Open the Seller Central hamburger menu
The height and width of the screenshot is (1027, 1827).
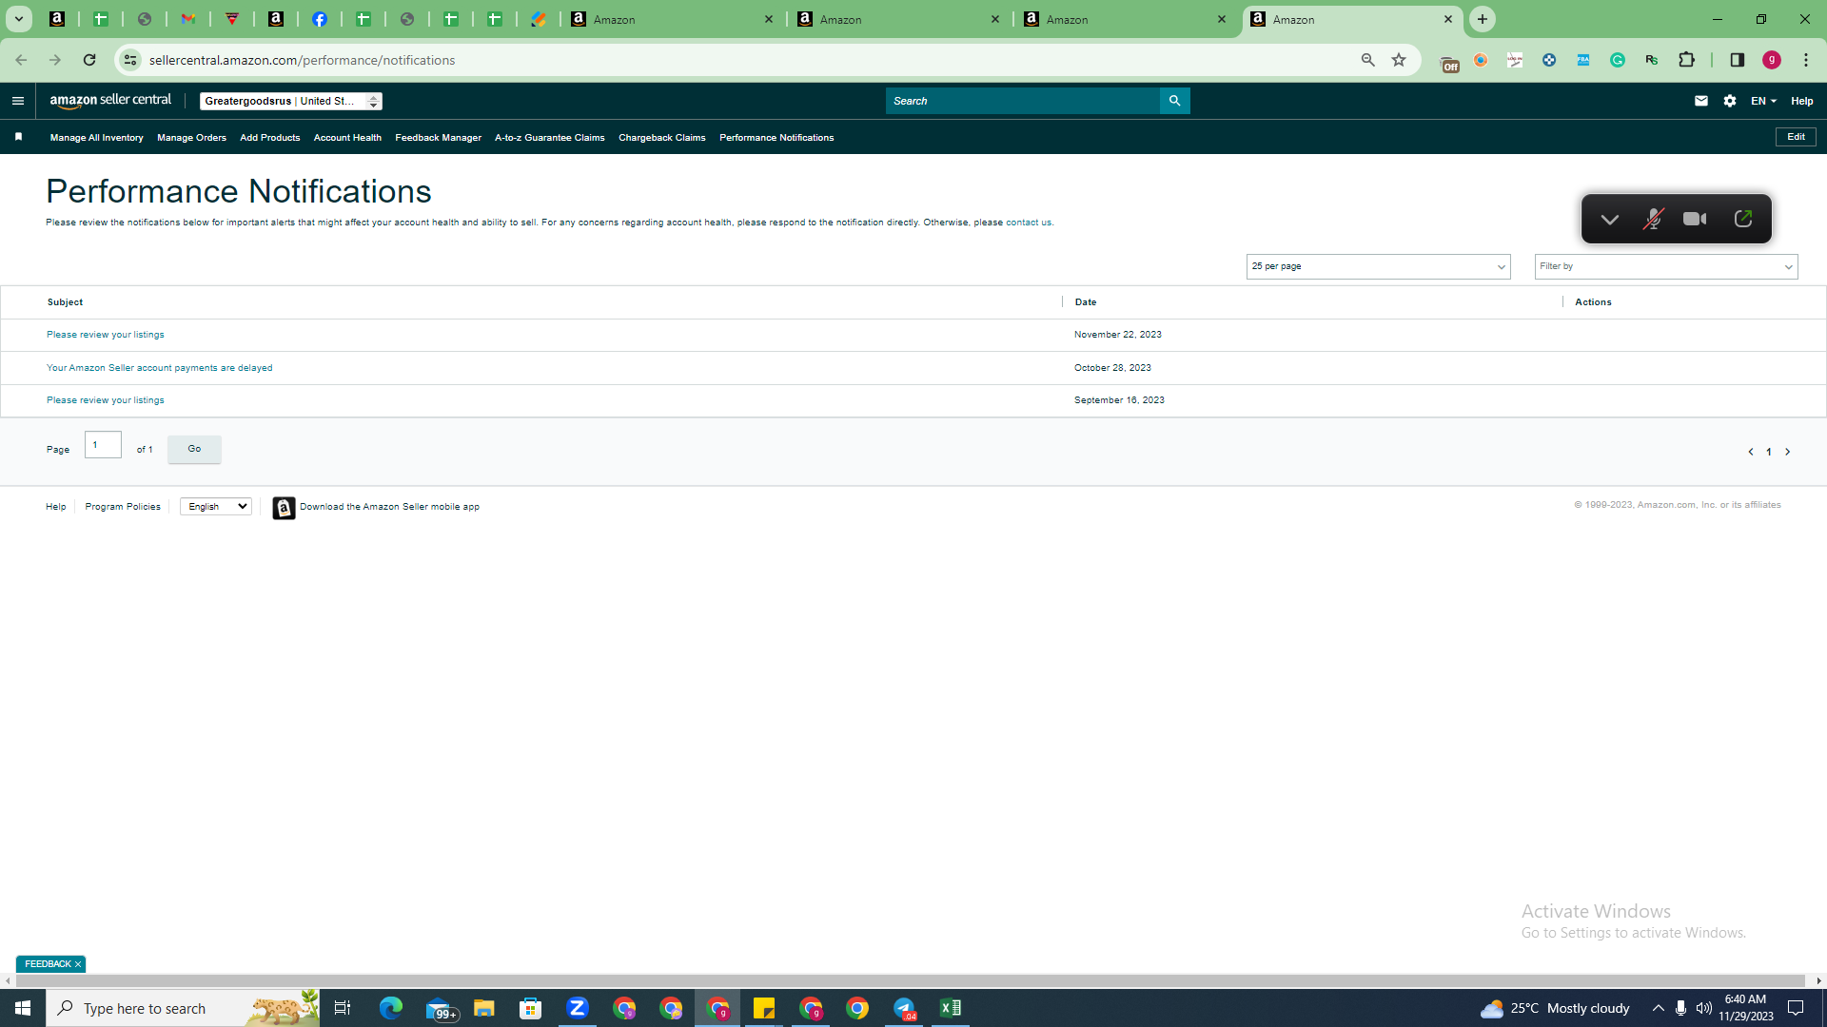click(17, 101)
